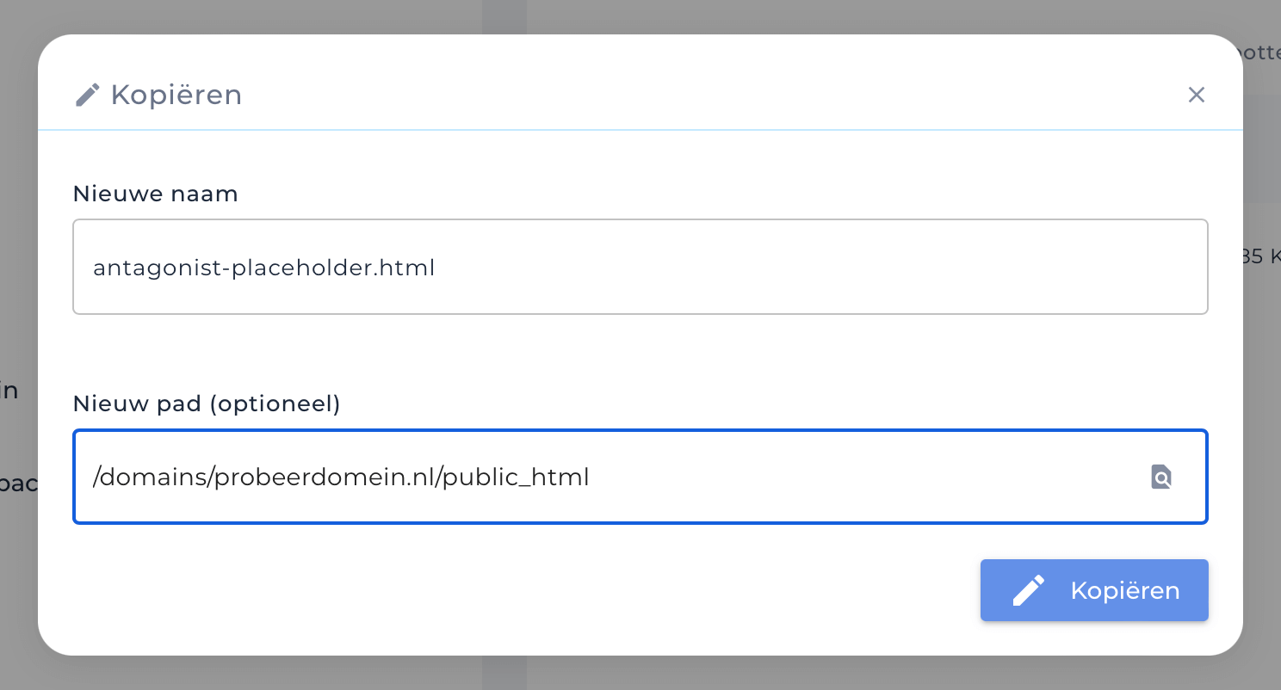Activate the browse icon at the path input's right edge

pos(1160,477)
